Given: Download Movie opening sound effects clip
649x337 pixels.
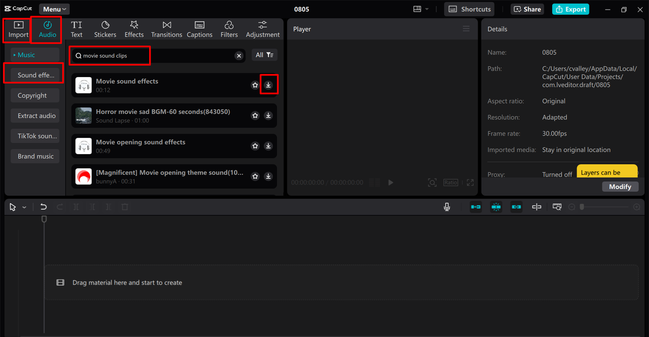Looking at the screenshot, I should click(x=268, y=146).
